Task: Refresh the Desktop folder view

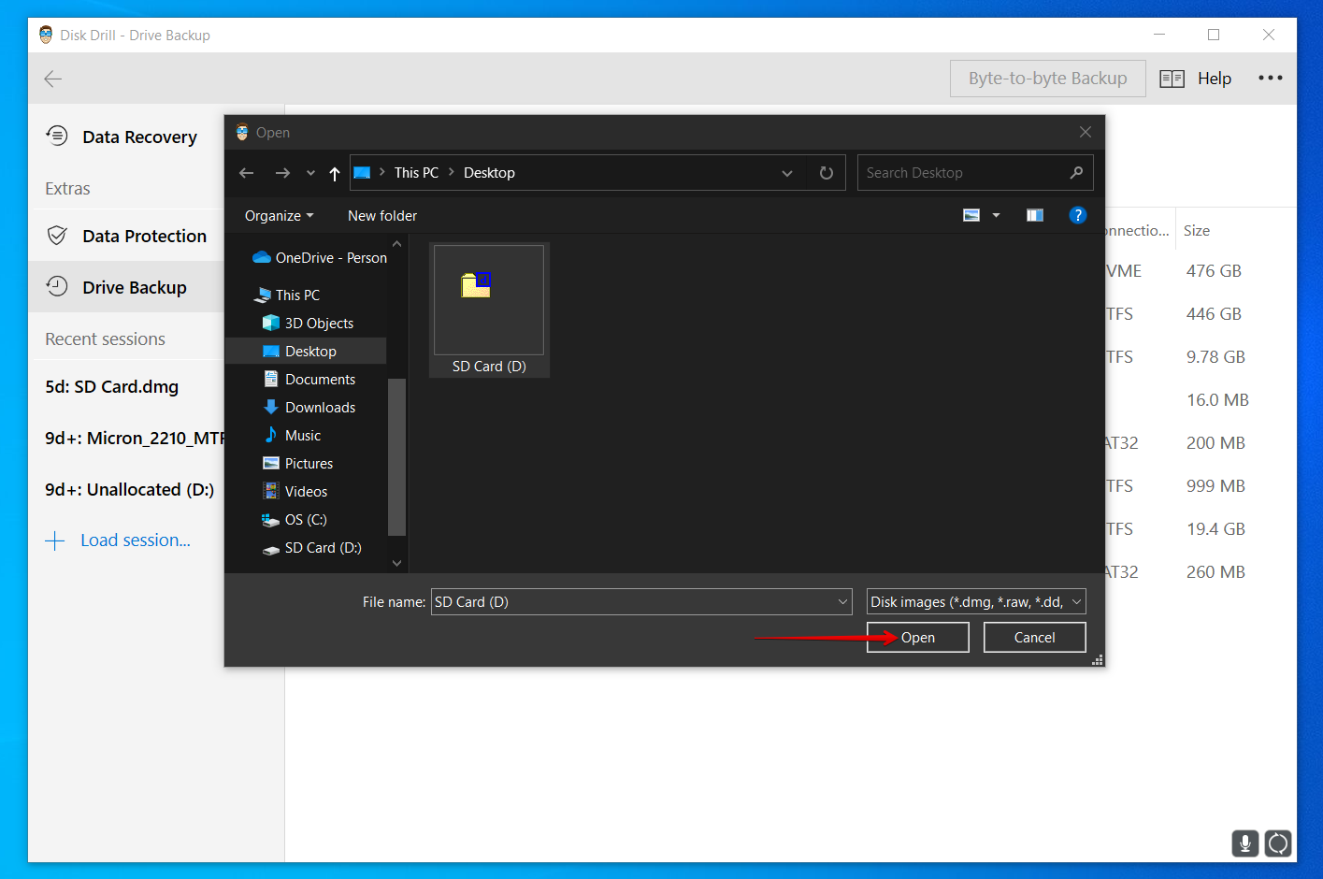Action: [827, 173]
